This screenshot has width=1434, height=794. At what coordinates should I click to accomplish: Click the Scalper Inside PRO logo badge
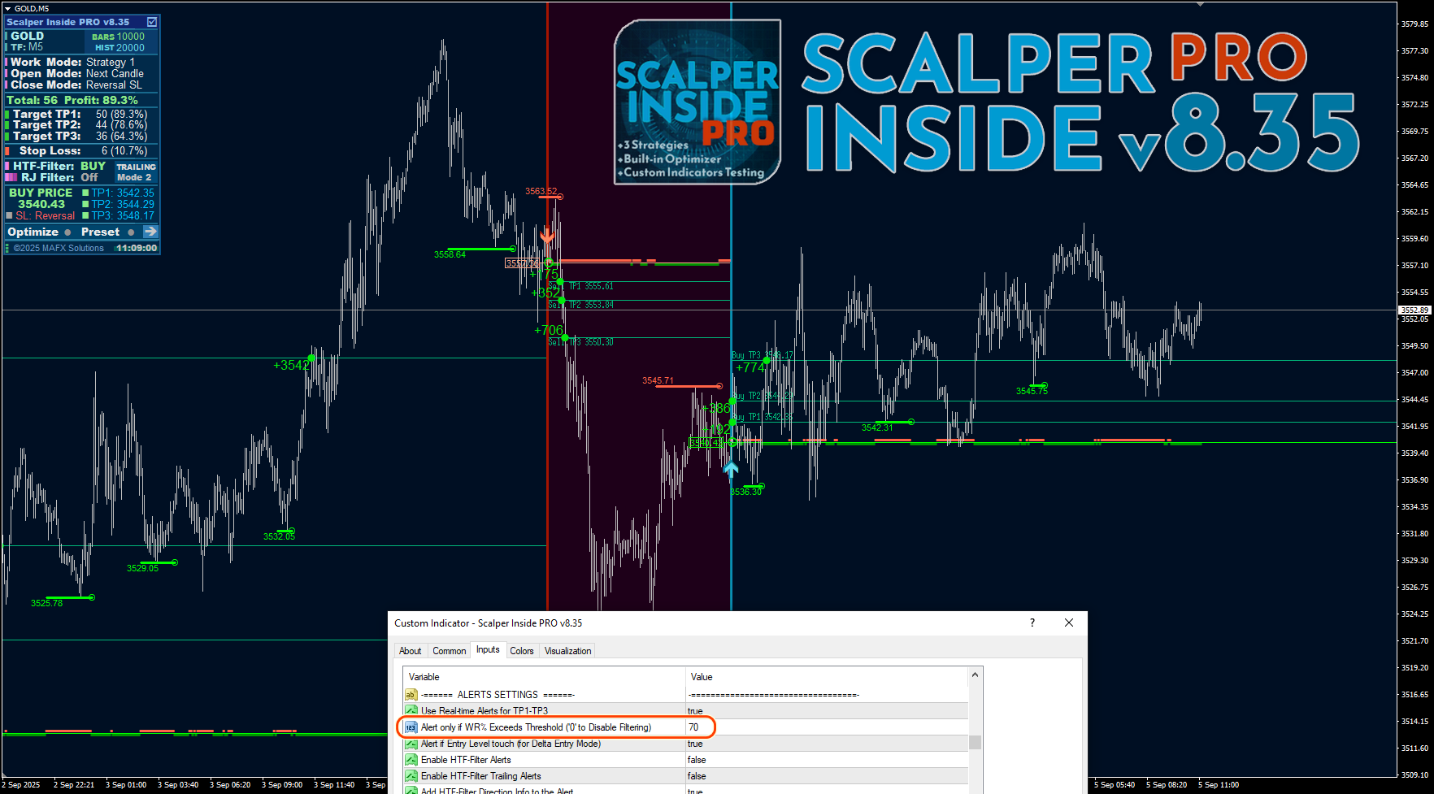click(697, 102)
